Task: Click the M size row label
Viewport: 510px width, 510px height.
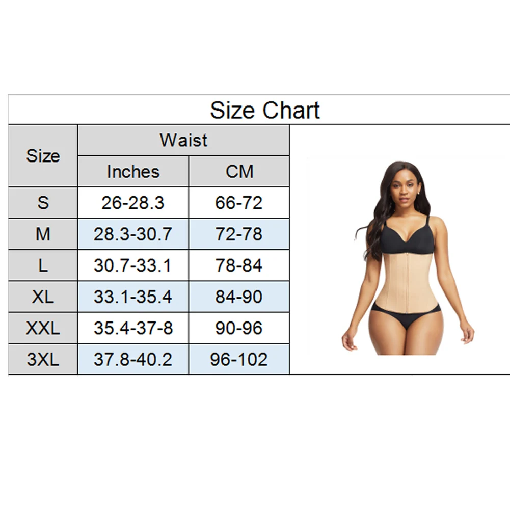Action: tap(43, 234)
